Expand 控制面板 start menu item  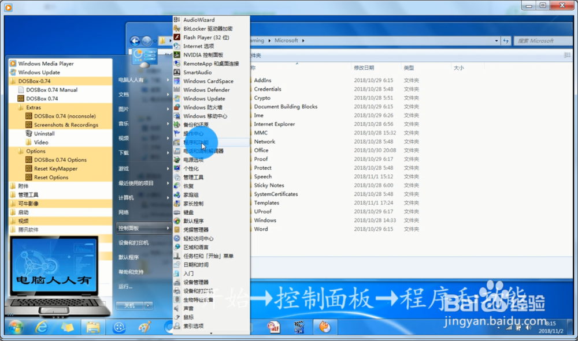click(x=143, y=228)
